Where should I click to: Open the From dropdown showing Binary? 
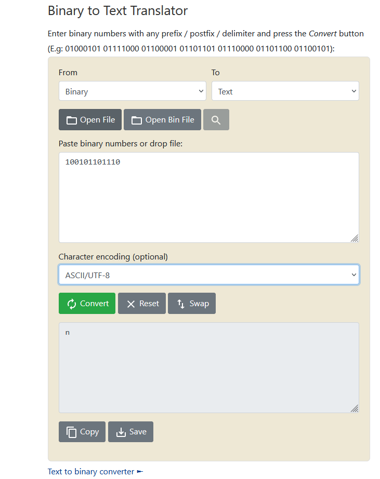132,91
